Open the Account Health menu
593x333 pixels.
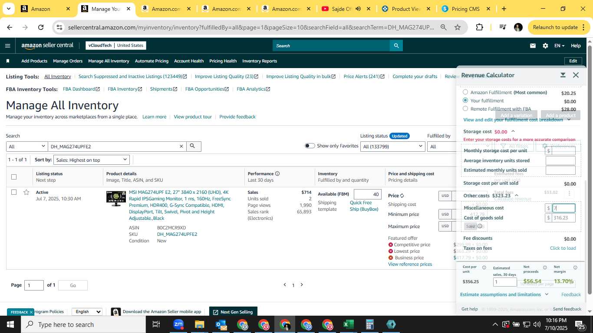tap(189, 61)
